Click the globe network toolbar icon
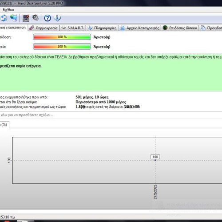Image resolution: width=222 pixels, height=222 pixels. pyautogui.click(x=14, y=18)
